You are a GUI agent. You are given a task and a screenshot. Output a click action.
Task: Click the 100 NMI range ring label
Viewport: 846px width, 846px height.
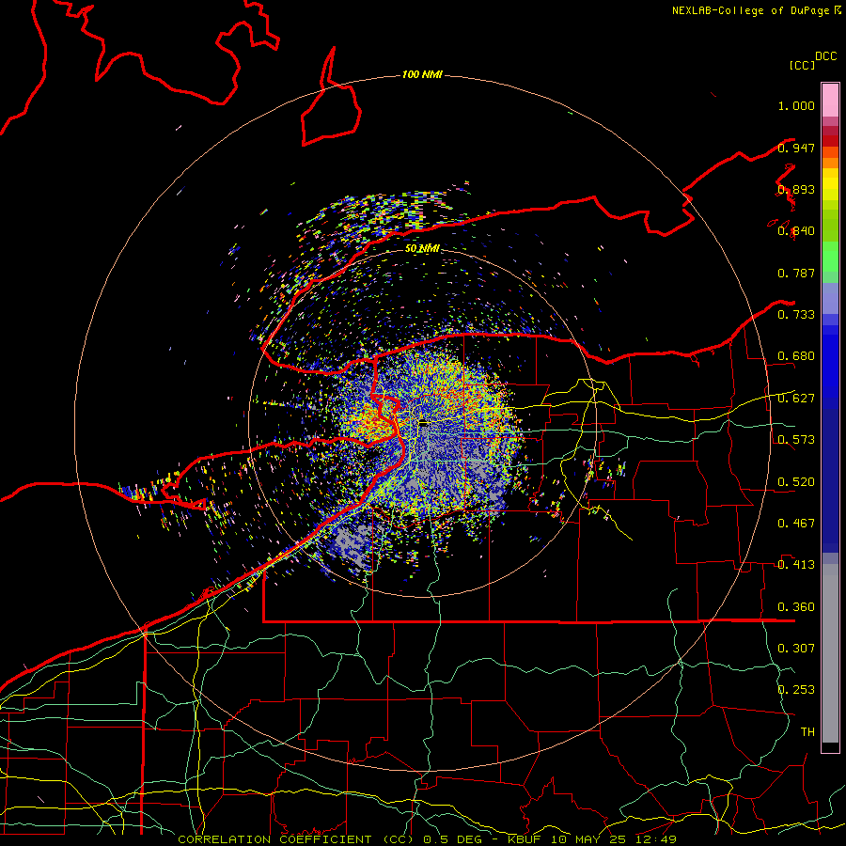[422, 74]
